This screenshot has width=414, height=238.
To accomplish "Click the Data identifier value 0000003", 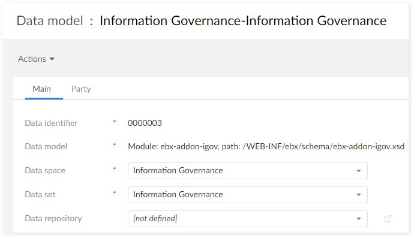I will 145,123.
